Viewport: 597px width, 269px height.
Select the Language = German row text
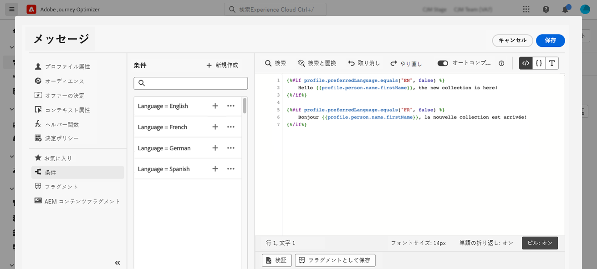164,148
